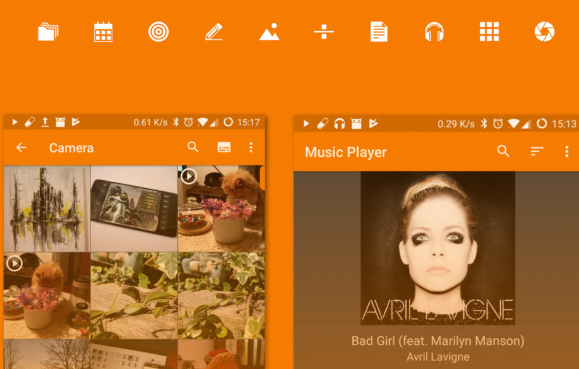
Task: Tap the Music Player title
Action: tap(346, 152)
